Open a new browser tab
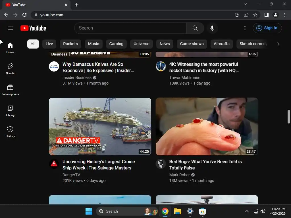 click(x=77, y=5)
